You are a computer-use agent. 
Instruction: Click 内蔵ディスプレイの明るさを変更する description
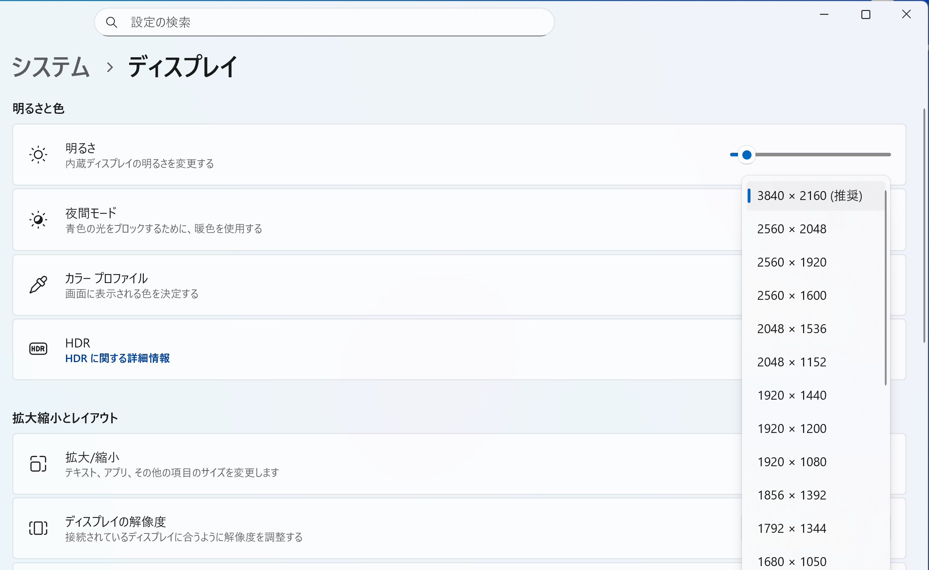[x=140, y=164]
